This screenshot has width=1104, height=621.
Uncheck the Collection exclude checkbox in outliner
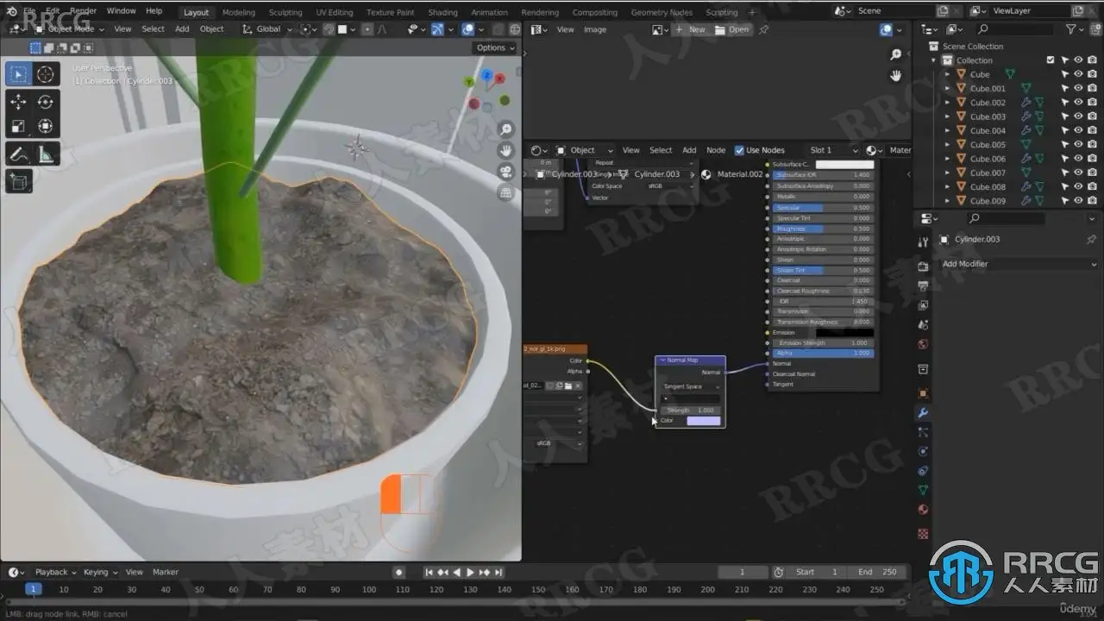click(1050, 60)
